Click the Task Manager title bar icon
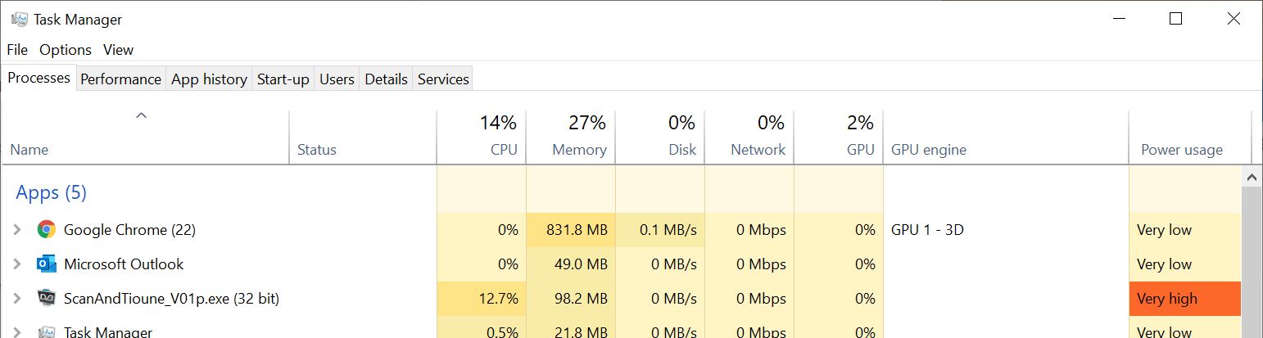The width and height of the screenshot is (1263, 338). coord(20,19)
